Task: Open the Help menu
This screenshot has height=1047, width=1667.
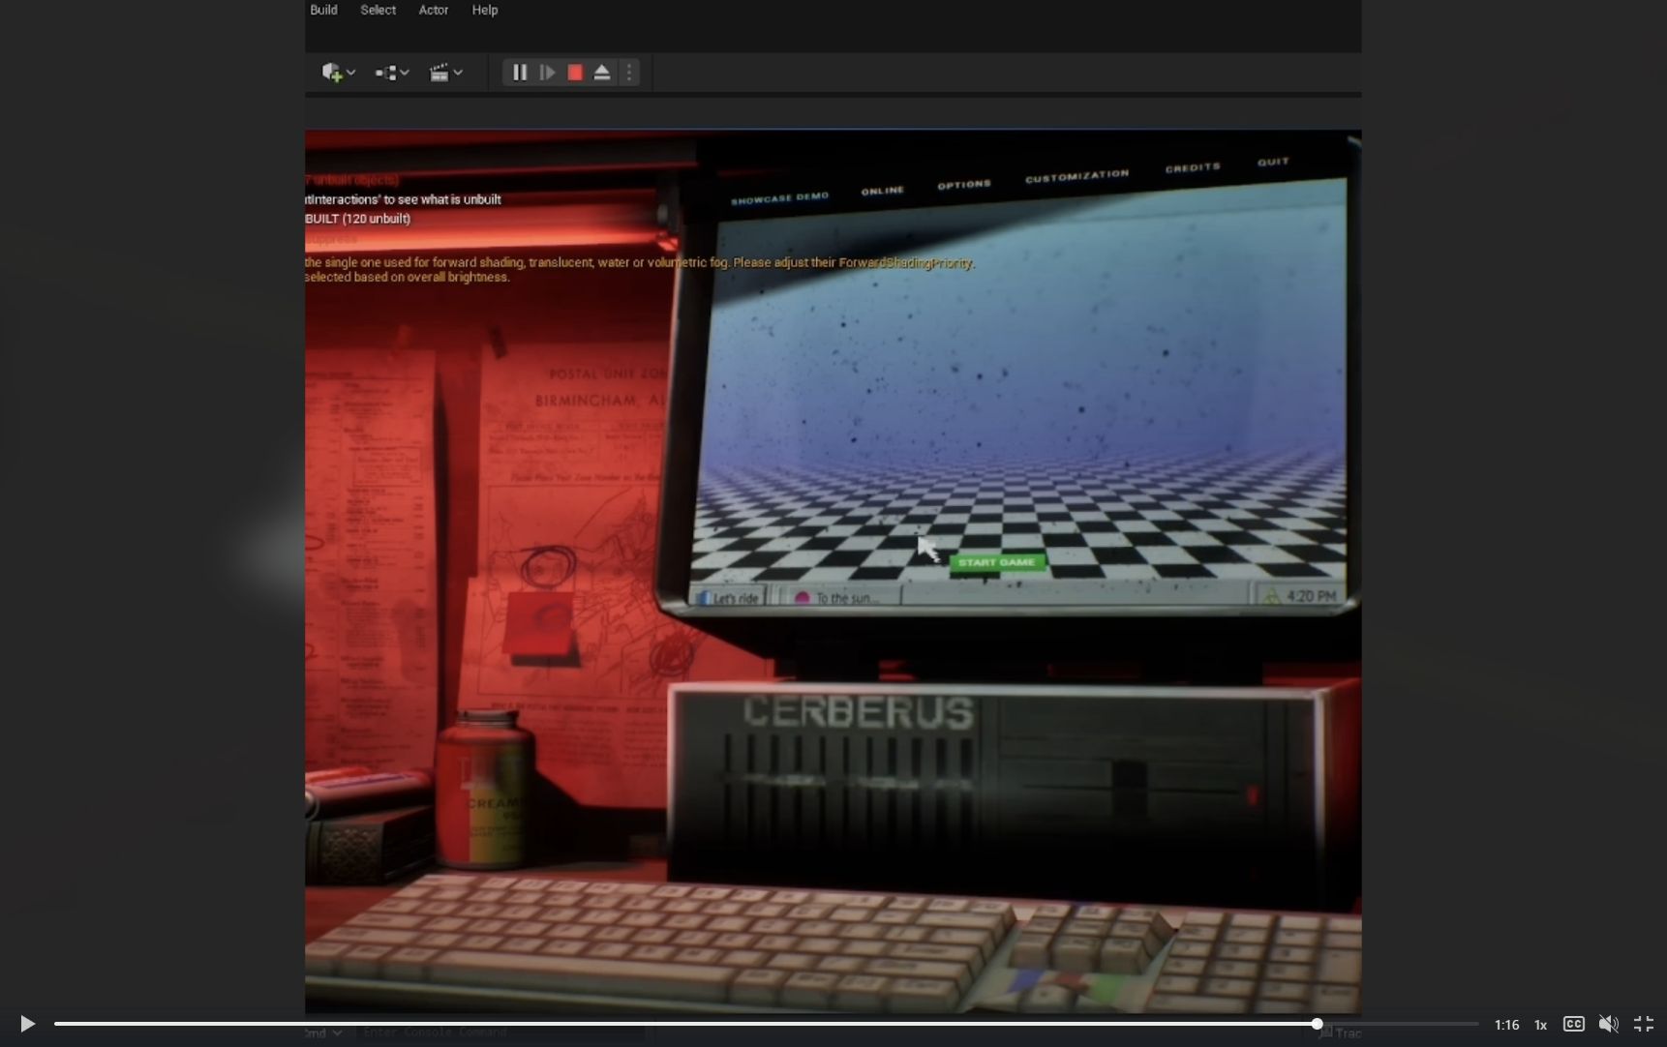Action: point(485,10)
